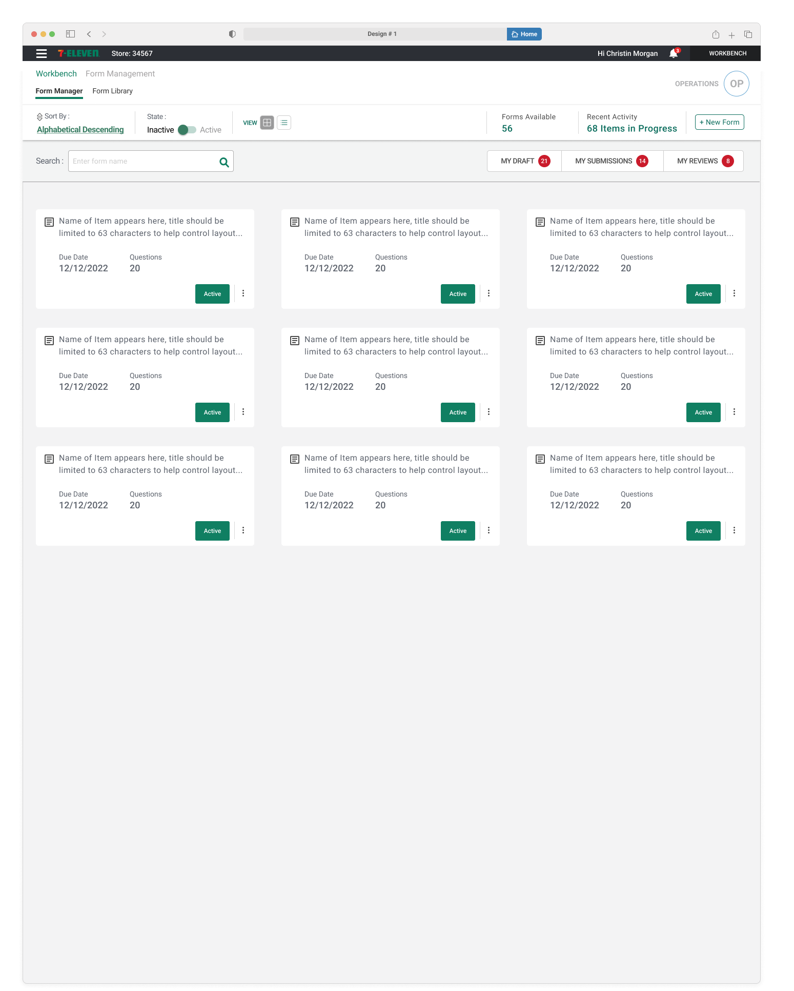Screen dimensions: 794x991
Task: Switch to list view
Action: [284, 123]
